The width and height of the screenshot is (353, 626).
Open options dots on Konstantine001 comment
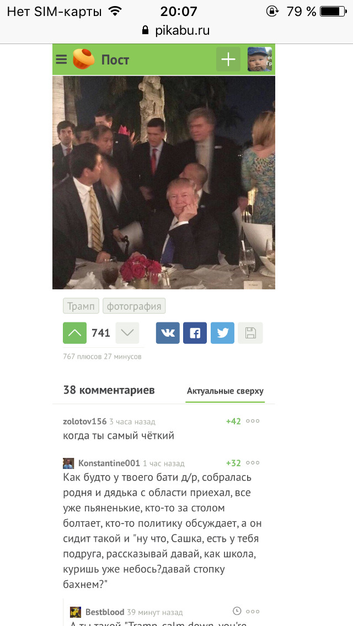click(x=253, y=463)
